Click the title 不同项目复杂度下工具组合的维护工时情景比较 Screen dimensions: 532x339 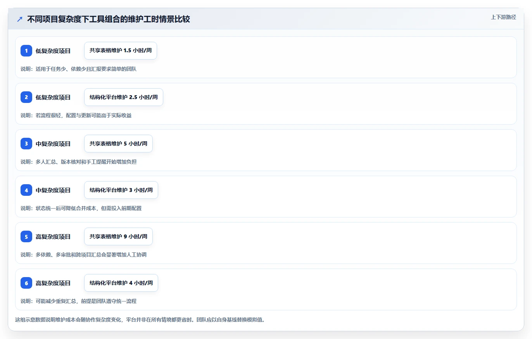tap(109, 19)
